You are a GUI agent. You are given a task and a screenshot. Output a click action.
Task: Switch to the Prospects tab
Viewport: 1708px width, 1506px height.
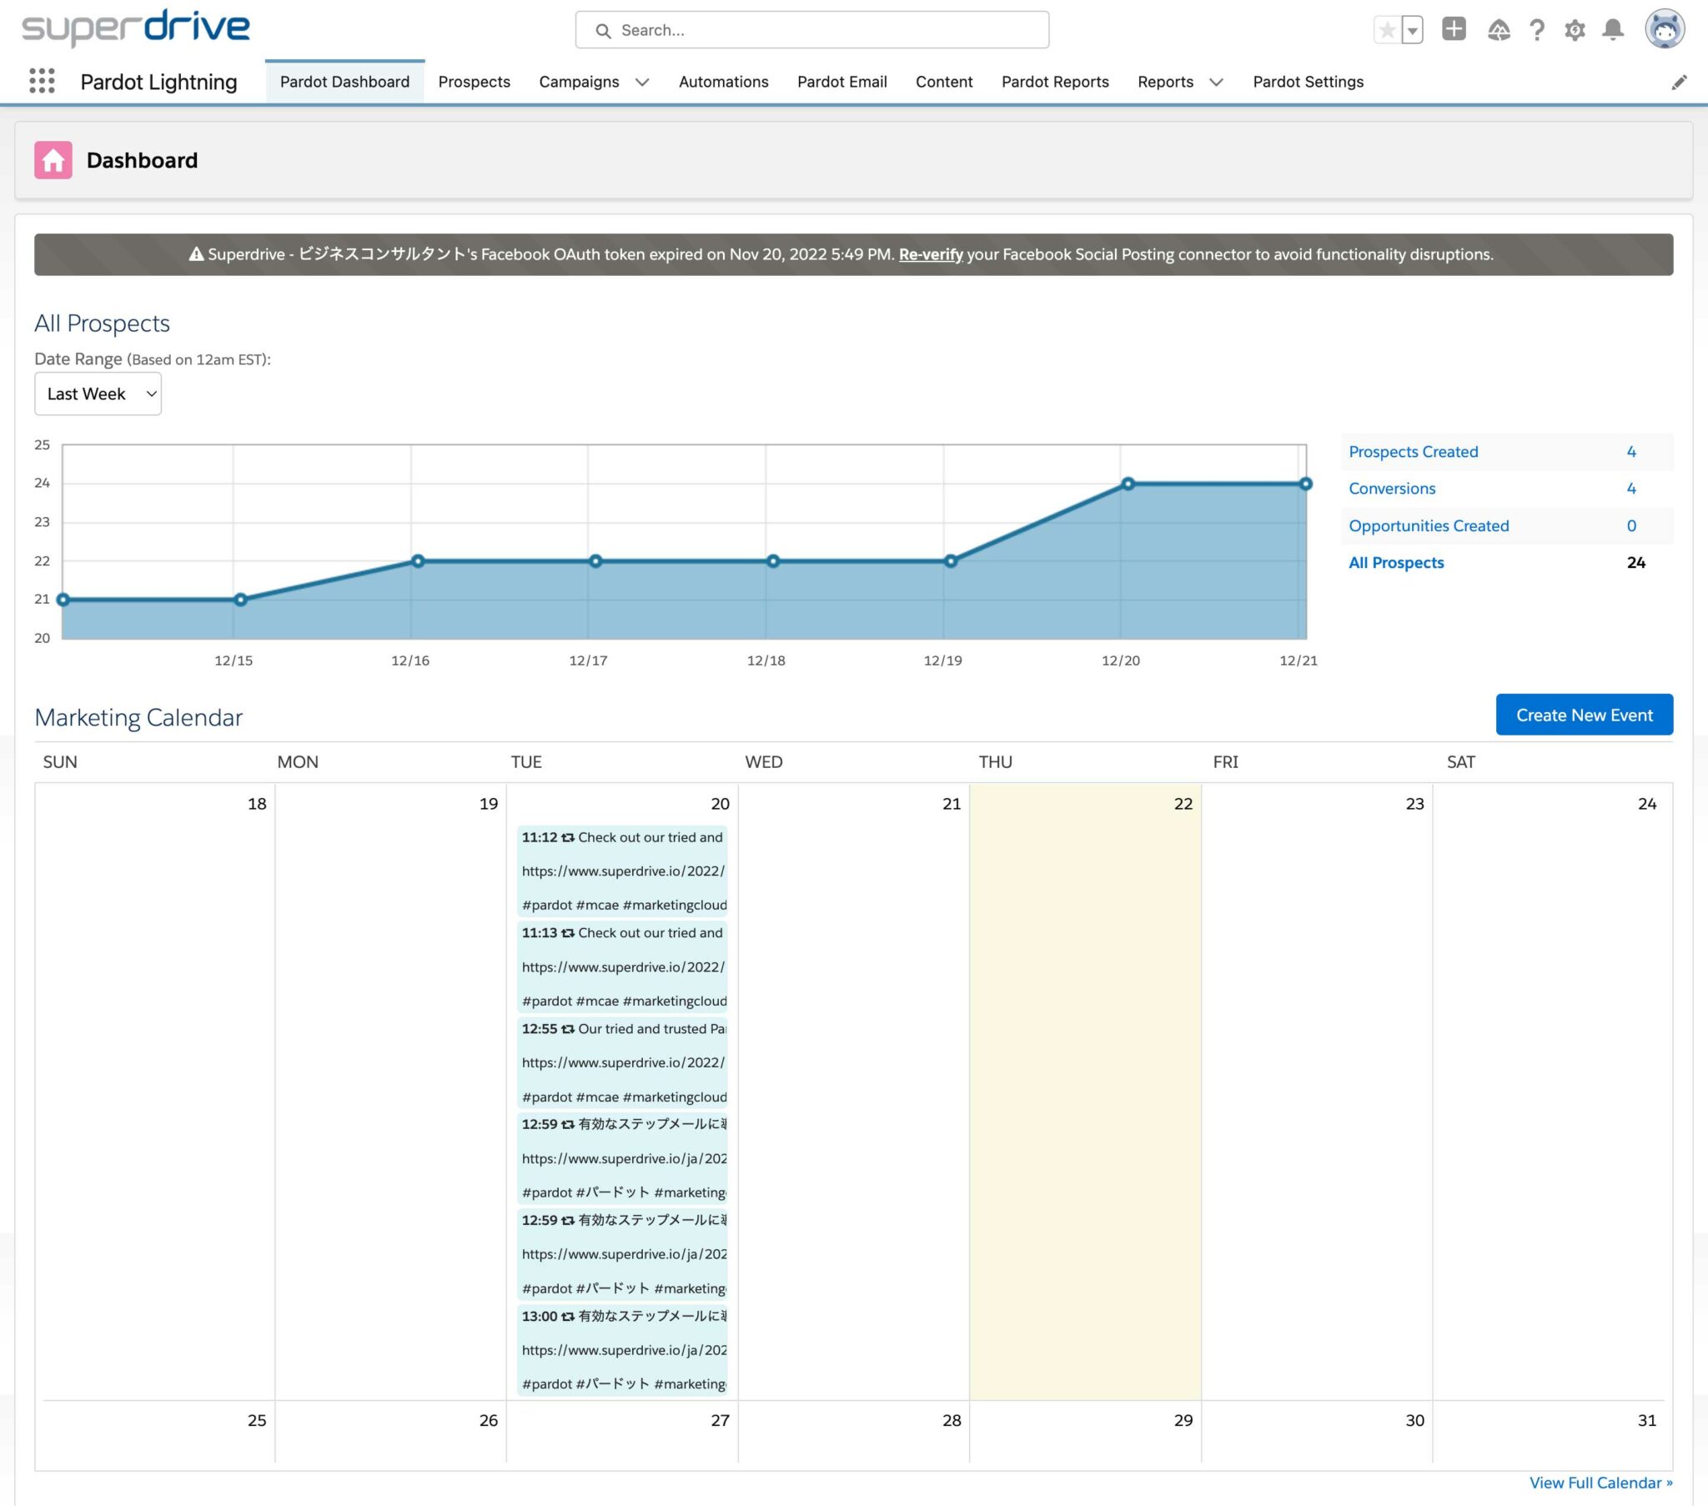pyautogui.click(x=473, y=82)
